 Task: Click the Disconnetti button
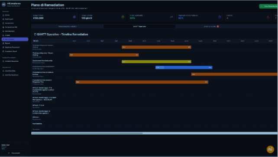pyautogui.click(x=14, y=153)
